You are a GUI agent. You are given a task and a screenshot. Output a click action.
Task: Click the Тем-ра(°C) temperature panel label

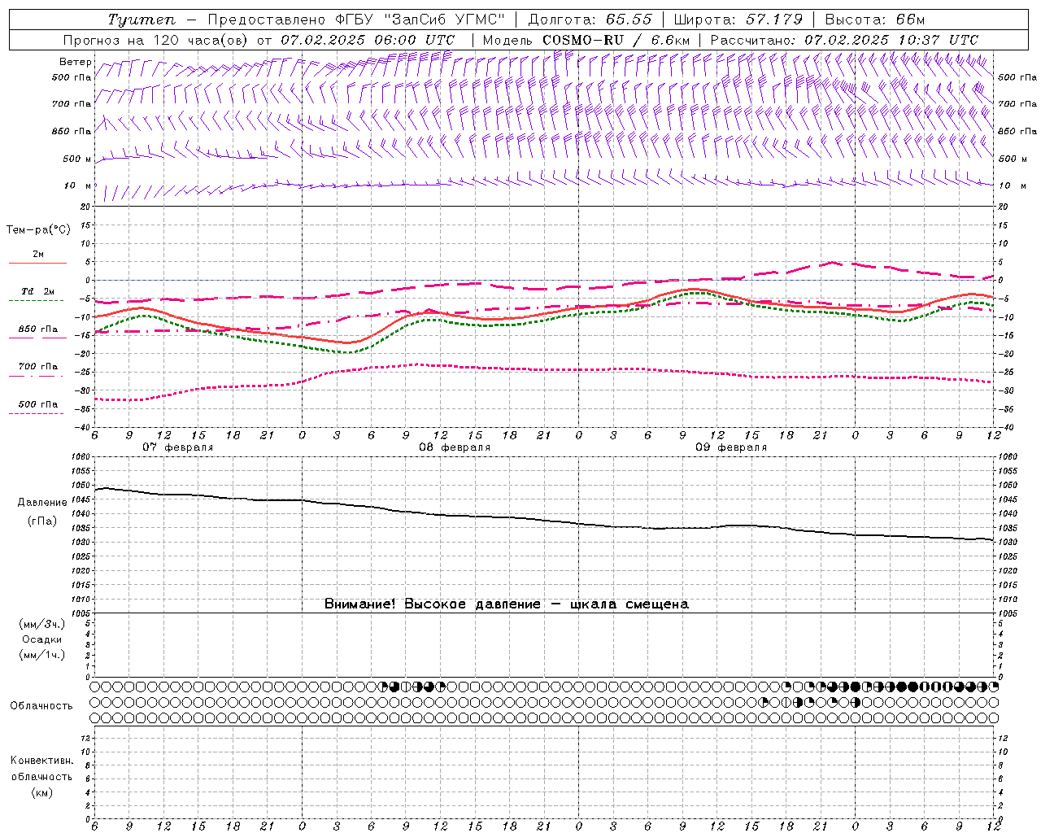coord(38,229)
